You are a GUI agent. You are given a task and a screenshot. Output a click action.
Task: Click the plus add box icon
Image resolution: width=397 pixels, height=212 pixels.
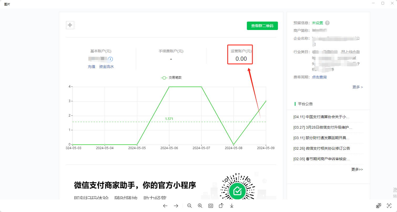(x=70, y=25)
